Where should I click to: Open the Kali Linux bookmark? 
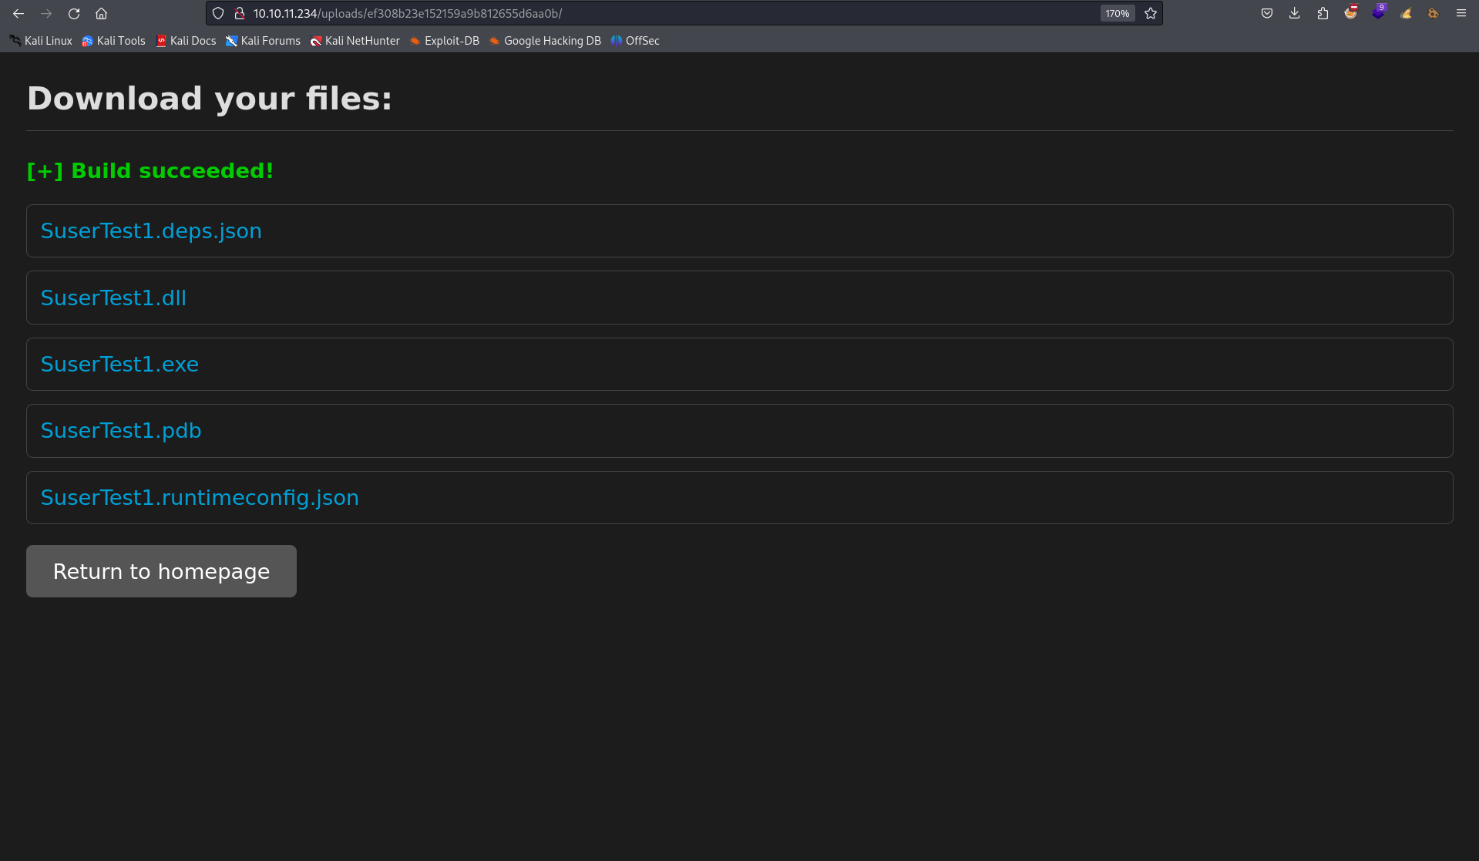40,41
